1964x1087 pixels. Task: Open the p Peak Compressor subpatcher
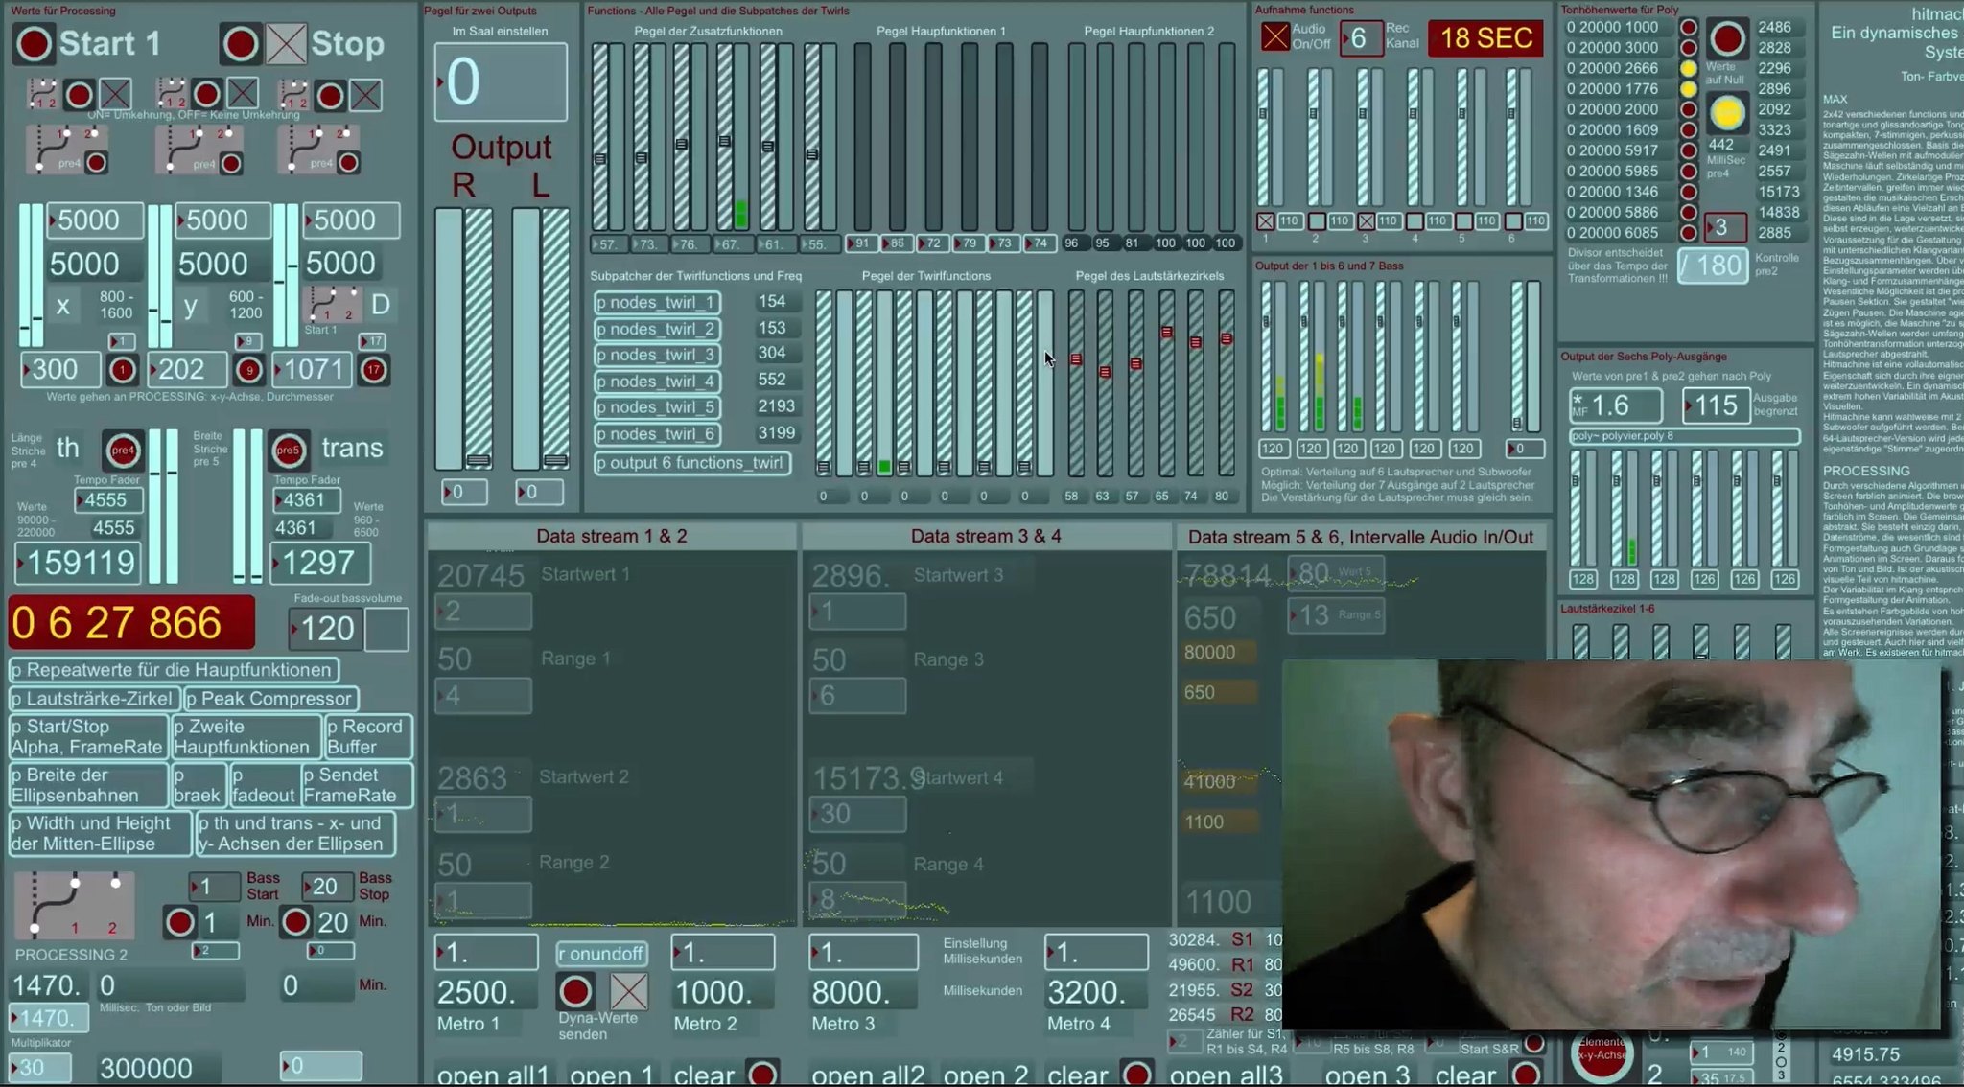[270, 699]
